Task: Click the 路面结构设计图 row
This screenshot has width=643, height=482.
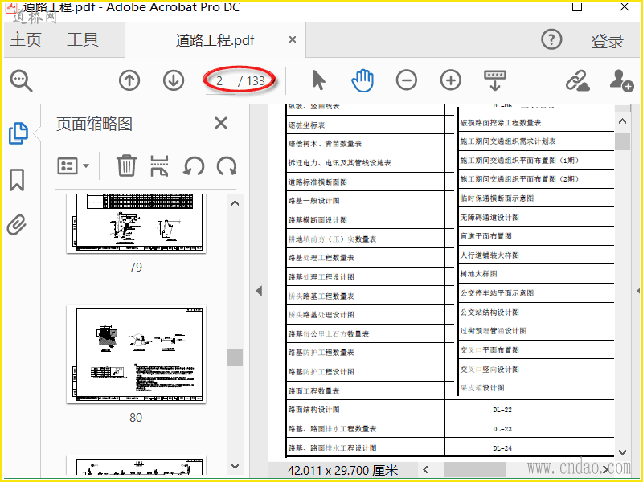Action: 366,410
